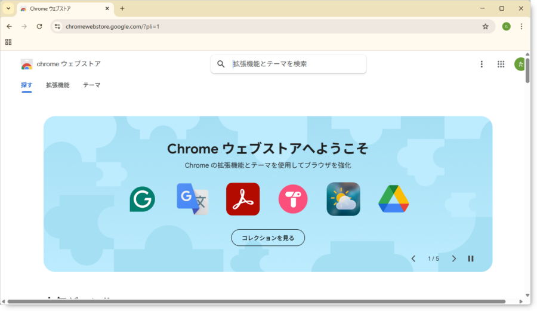
Task: Reload the Chrome Web Store page
Action: (x=39, y=26)
